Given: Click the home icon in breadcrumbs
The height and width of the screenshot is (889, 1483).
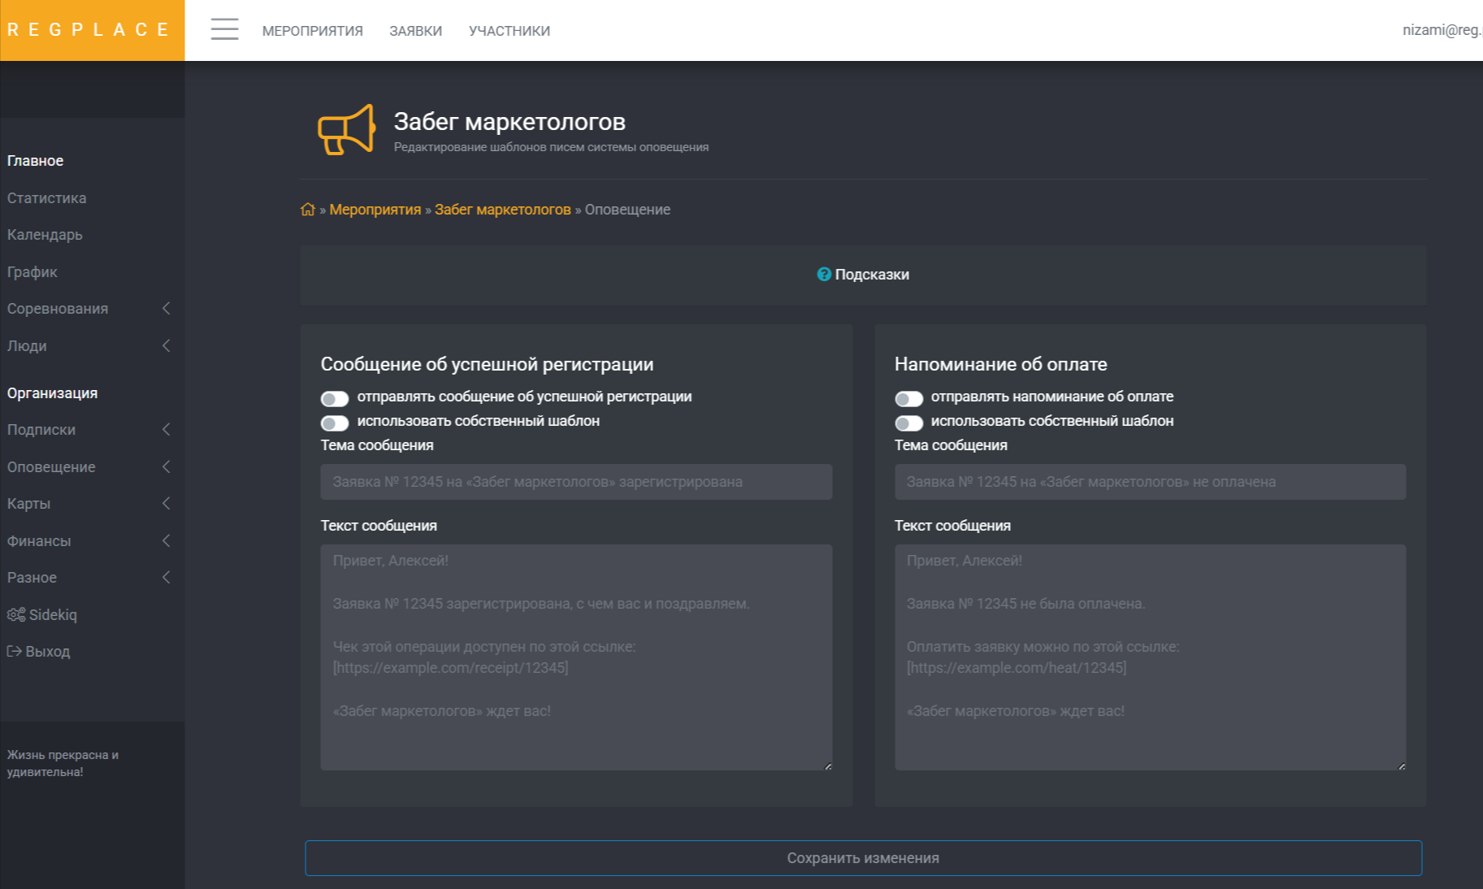Looking at the screenshot, I should click(307, 209).
